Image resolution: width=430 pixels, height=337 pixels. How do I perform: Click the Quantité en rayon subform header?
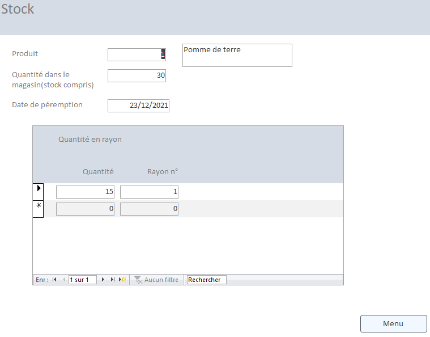click(x=90, y=139)
